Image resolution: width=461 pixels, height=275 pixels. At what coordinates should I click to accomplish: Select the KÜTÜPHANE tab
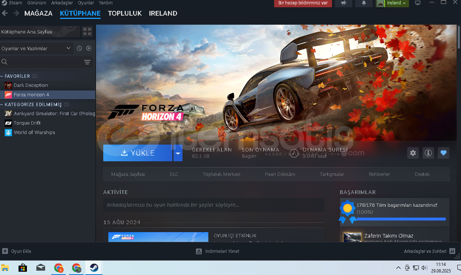tap(80, 13)
